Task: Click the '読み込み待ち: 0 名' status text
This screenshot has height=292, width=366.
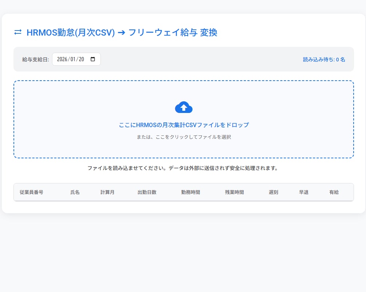Action: 324,60
